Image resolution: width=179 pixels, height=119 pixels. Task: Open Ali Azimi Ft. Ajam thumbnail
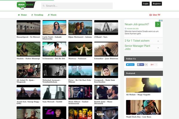pos(29,71)
